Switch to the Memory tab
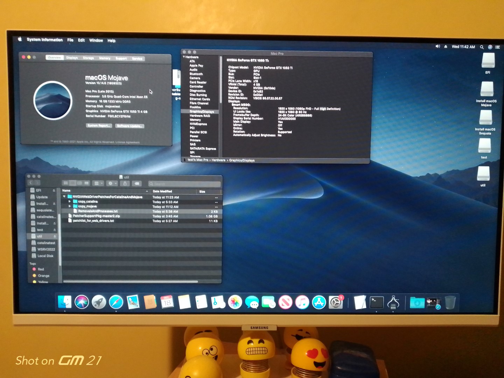 coord(105,58)
